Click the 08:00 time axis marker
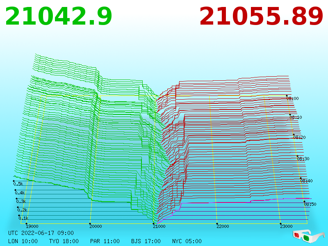 click(292, 98)
